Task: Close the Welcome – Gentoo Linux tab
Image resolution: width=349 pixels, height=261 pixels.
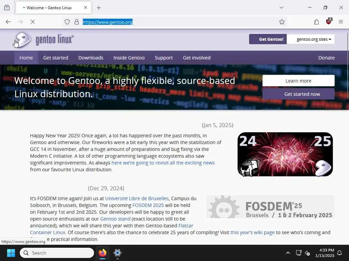Action: point(86,7)
